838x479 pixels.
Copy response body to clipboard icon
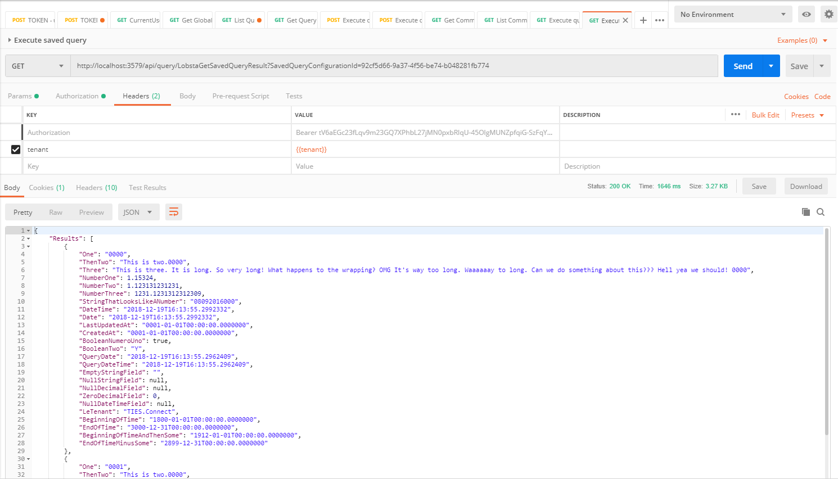[806, 212]
